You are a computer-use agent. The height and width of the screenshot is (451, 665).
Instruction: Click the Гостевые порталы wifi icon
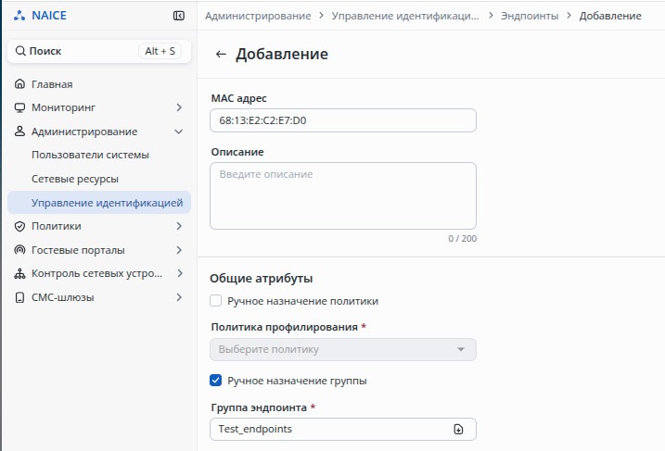[x=20, y=250]
